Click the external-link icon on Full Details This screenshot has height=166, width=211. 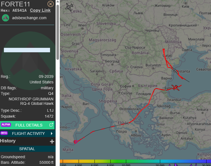tap(51, 125)
